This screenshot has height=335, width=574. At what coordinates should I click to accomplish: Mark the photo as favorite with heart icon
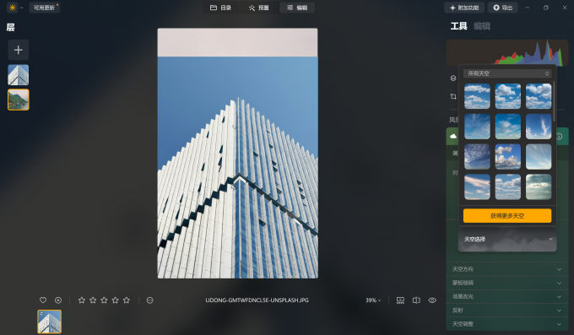tap(43, 300)
